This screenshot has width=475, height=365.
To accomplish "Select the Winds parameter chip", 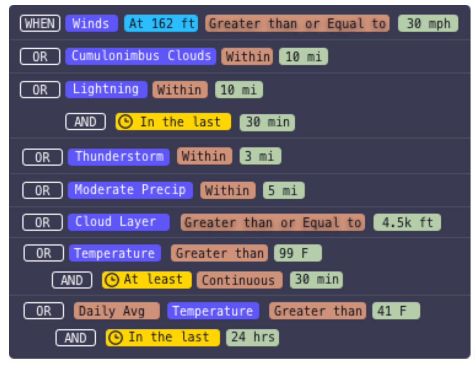I will pyautogui.click(x=91, y=24).
